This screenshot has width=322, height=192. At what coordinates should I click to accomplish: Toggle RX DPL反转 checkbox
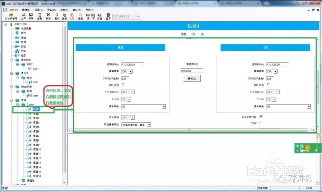click(123, 85)
